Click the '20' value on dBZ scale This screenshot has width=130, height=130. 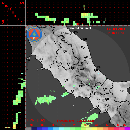pos(75,125)
